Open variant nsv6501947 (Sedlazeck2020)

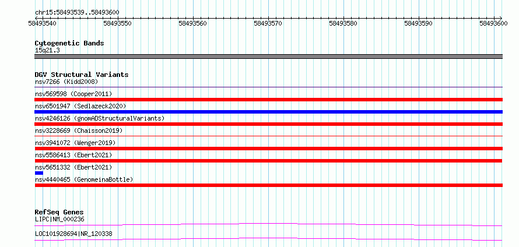(x=80, y=106)
